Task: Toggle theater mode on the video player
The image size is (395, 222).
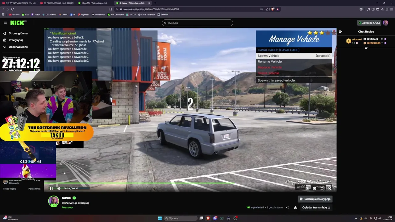Action: [x=314, y=188]
